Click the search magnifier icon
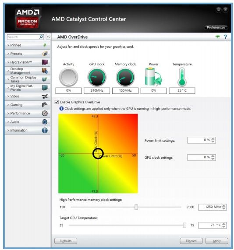 (41, 37)
